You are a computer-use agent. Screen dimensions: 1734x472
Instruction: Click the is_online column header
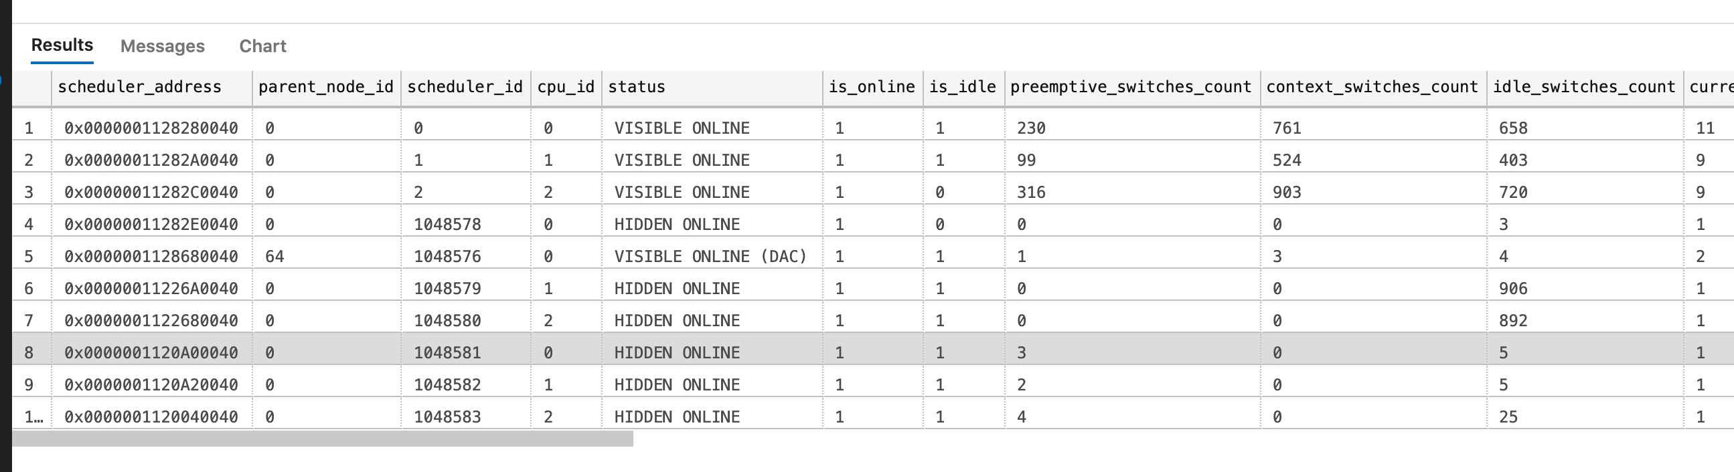click(871, 87)
